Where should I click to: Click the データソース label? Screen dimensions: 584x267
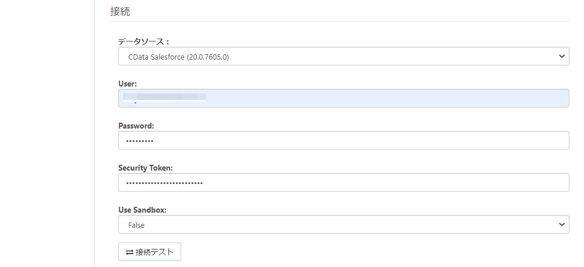[143, 41]
